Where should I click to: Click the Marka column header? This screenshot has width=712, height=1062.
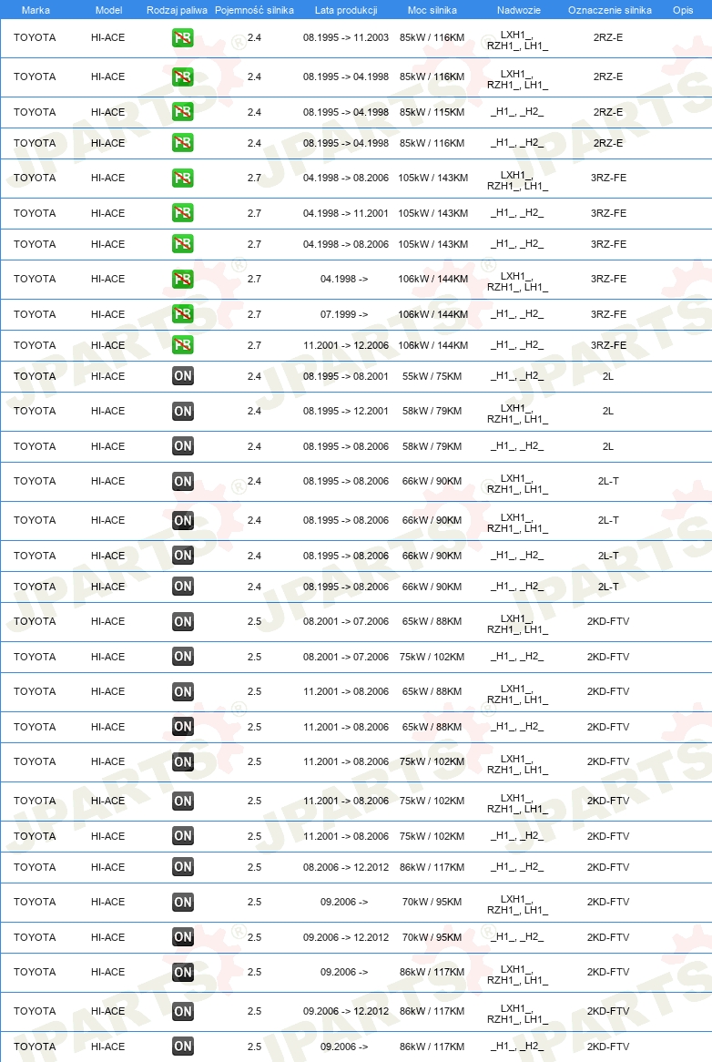coord(36,10)
